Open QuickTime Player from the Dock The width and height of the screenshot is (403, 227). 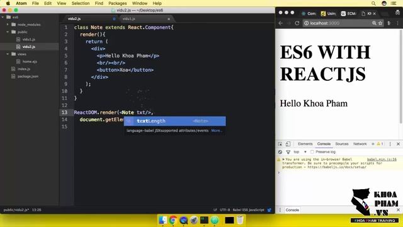pos(183,220)
